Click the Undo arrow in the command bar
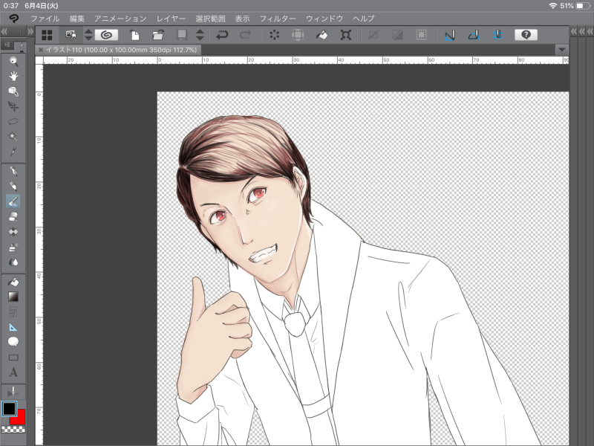This screenshot has width=594, height=446. (x=222, y=34)
